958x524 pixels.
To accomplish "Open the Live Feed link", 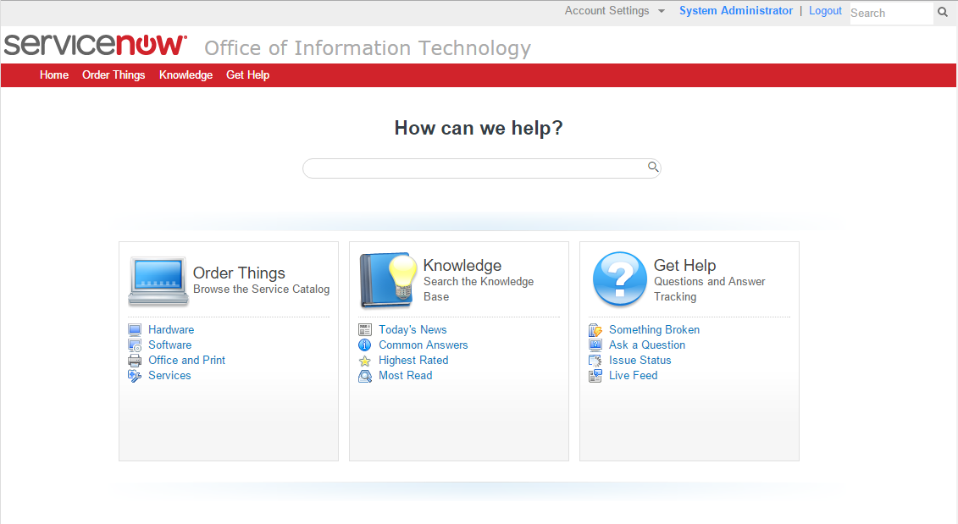I will [633, 376].
